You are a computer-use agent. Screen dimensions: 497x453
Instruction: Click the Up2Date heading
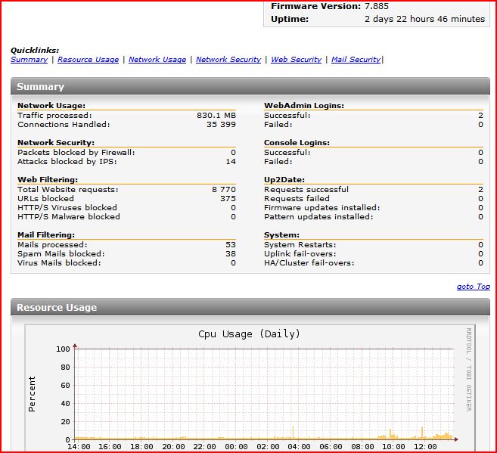tap(284, 180)
